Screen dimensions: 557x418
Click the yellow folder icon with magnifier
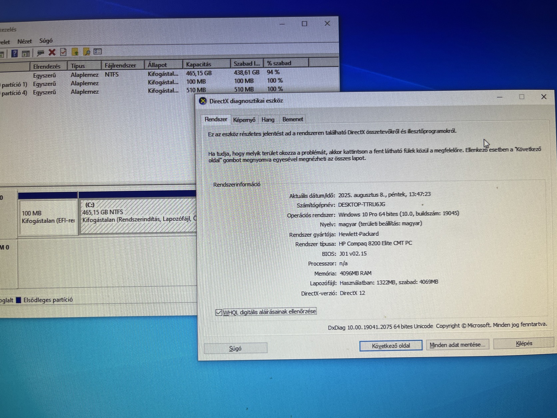point(86,52)
